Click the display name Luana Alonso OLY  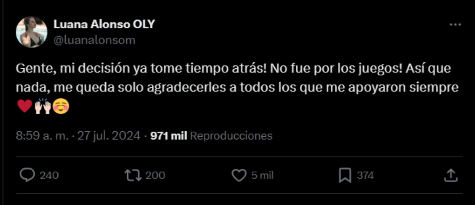104,25
